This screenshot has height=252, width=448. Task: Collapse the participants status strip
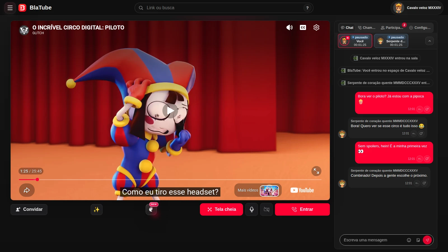(430, 41)
